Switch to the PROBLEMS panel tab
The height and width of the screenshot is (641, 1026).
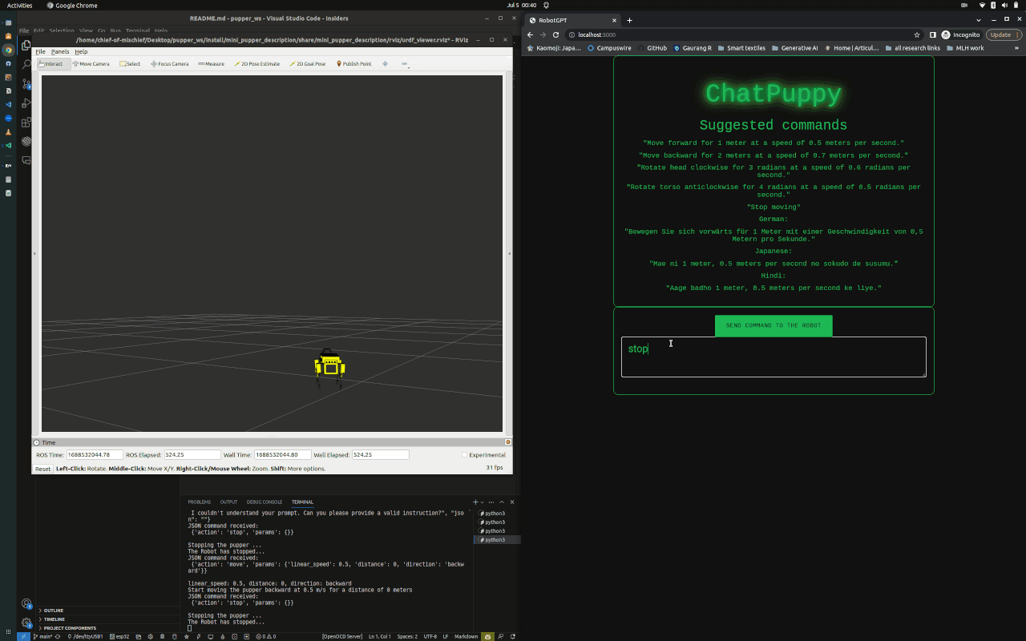point(200,502)
